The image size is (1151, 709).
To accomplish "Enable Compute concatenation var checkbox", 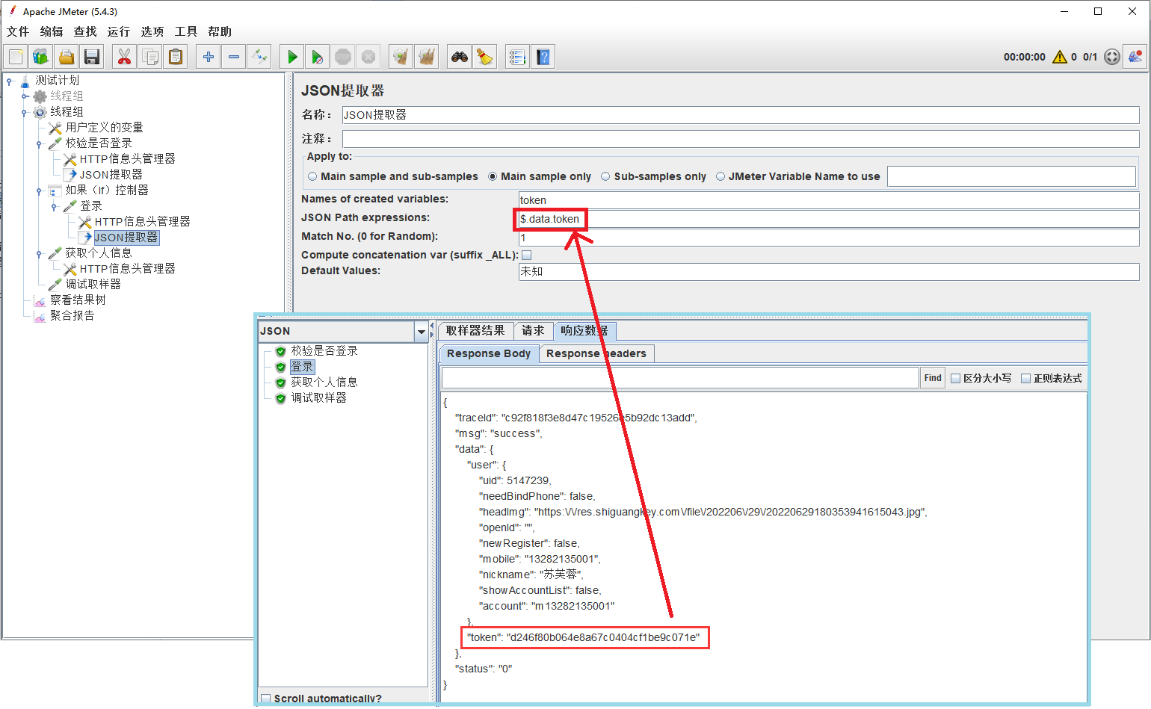I will coord(526,256).
